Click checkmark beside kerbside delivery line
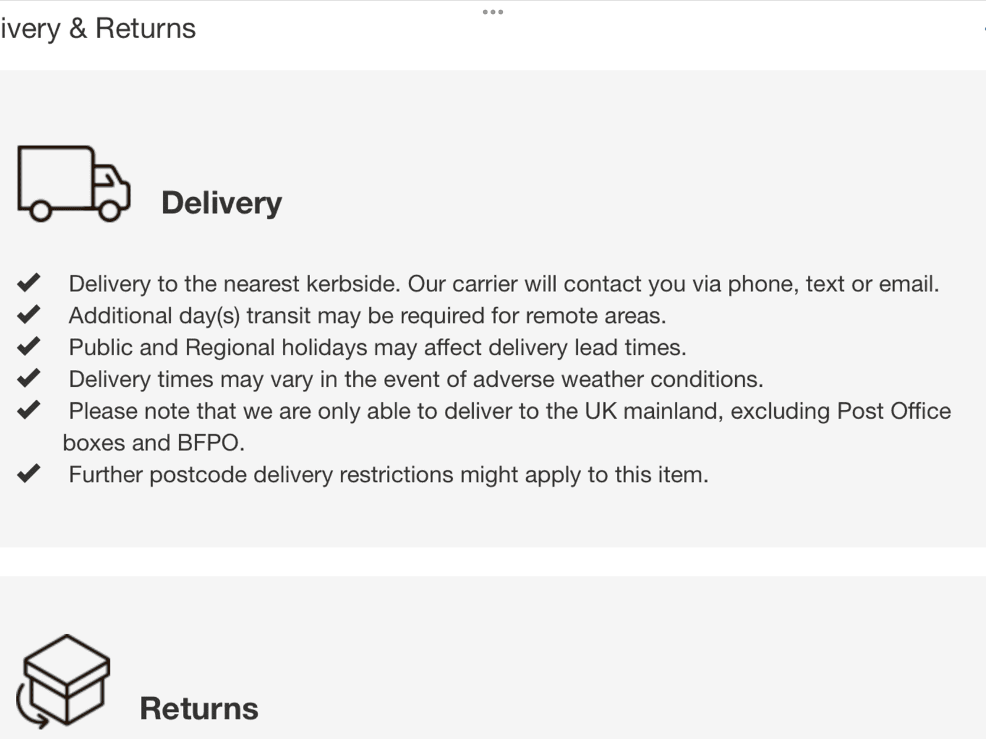 tap(28, 283)
